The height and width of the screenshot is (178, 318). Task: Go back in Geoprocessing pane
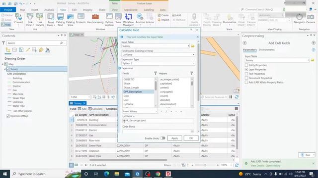244,43
